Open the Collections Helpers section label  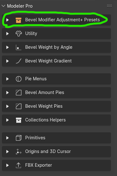pos(45,120)
